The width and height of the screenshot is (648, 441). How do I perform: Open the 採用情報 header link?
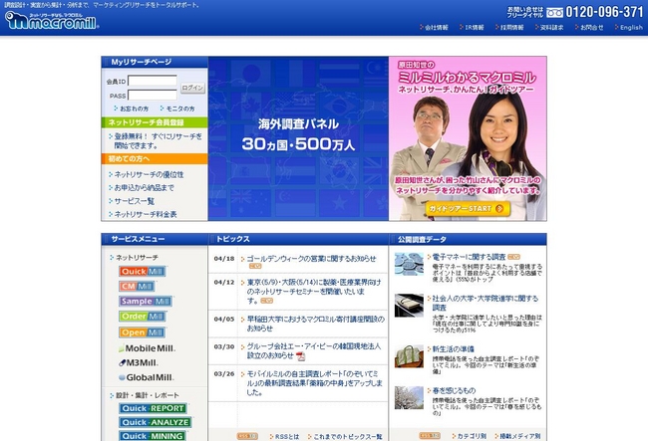[x=512, y=28]
